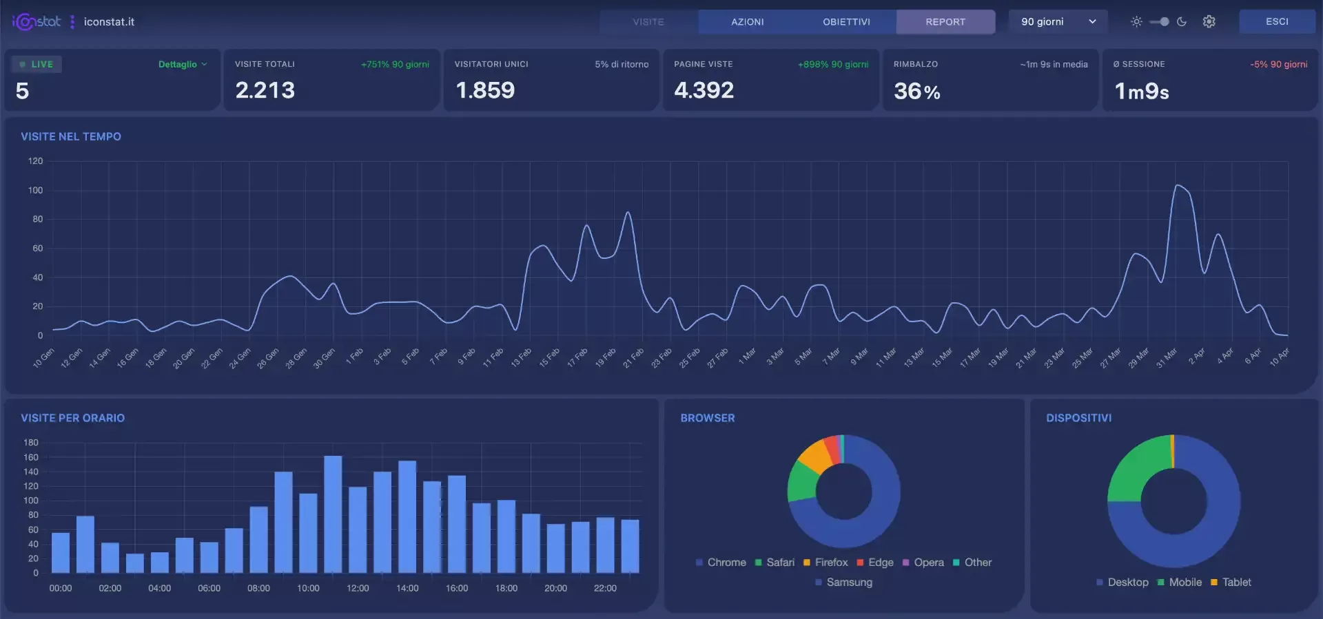Open settings with the gear icon
This screenshot has width=1323, height=619.
tap(1209, 22)
